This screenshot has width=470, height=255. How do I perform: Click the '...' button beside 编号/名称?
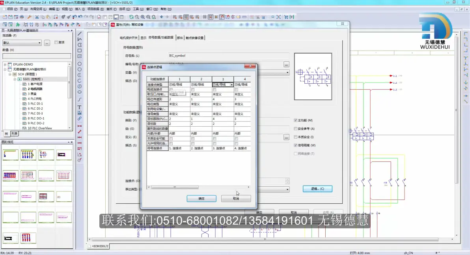pyautogui.click(x=287, y=64)
